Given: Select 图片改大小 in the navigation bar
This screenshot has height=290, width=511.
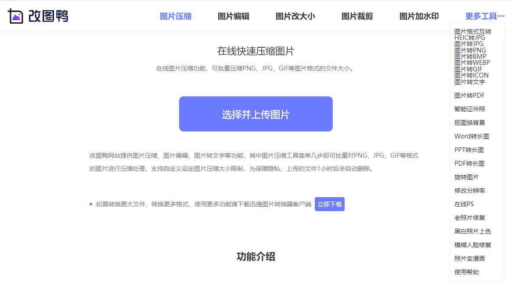Looking at the screenshot, I should pyautogui.click(x=295, y=14).
